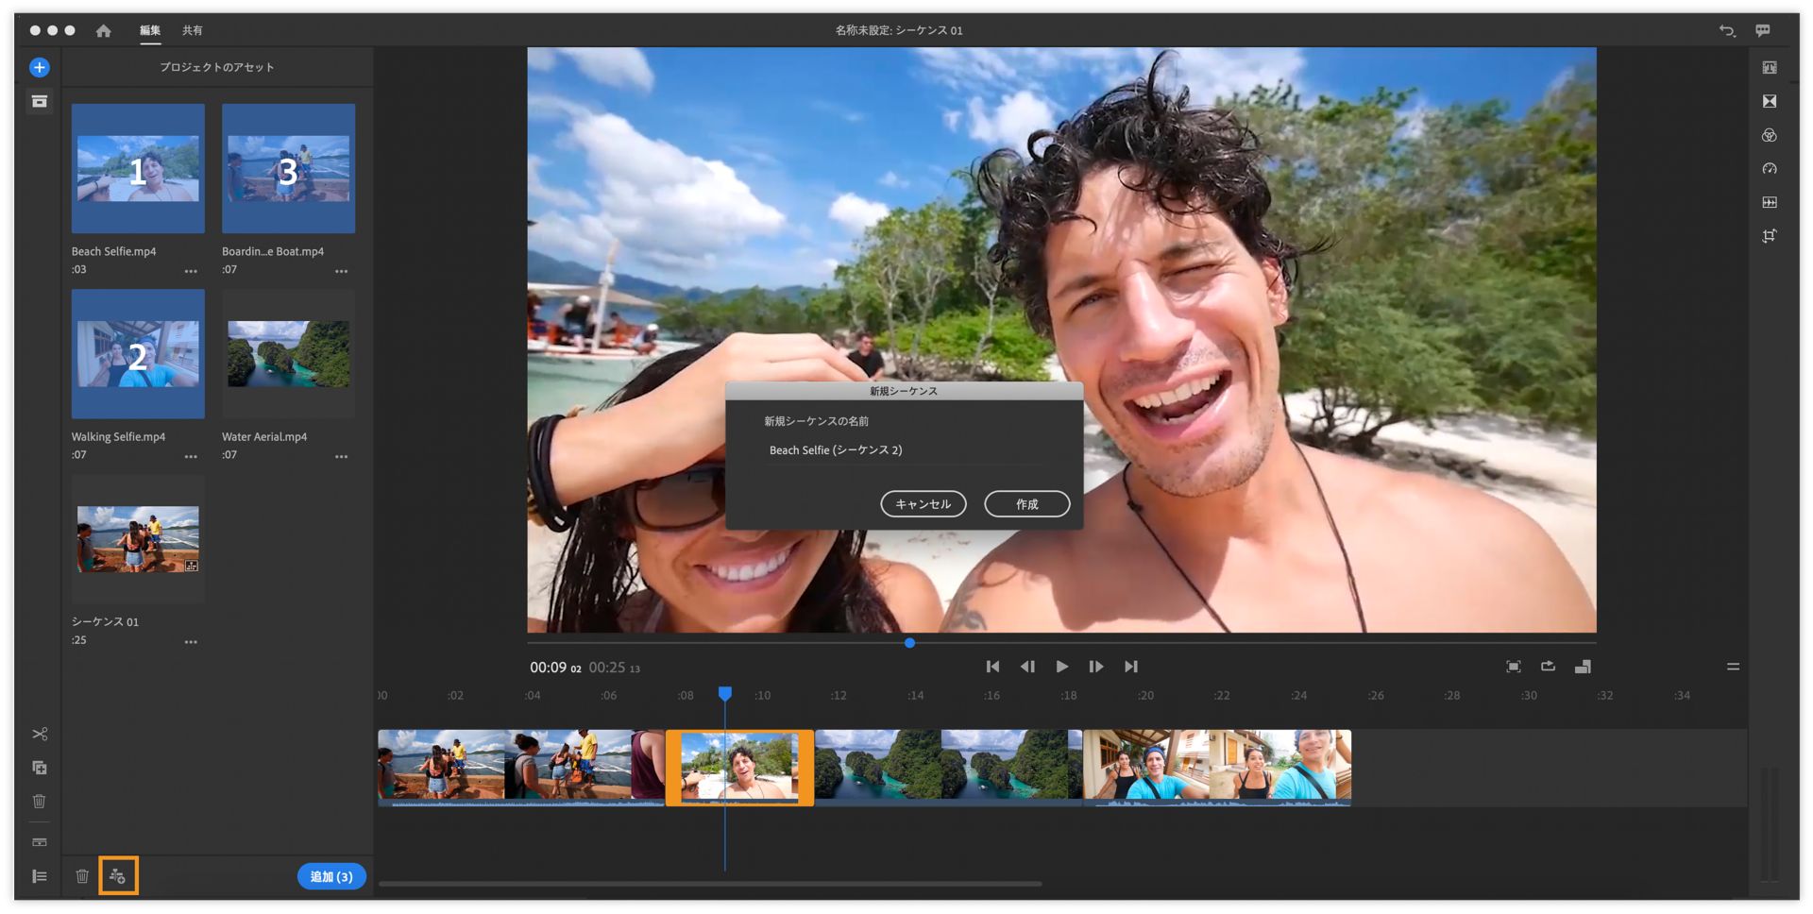Click the duplicate clip icon
Screen dimensions: 1813x914
40,768
